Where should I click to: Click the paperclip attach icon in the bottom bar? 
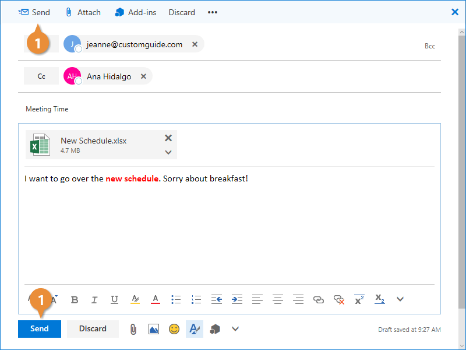point(133,329)
